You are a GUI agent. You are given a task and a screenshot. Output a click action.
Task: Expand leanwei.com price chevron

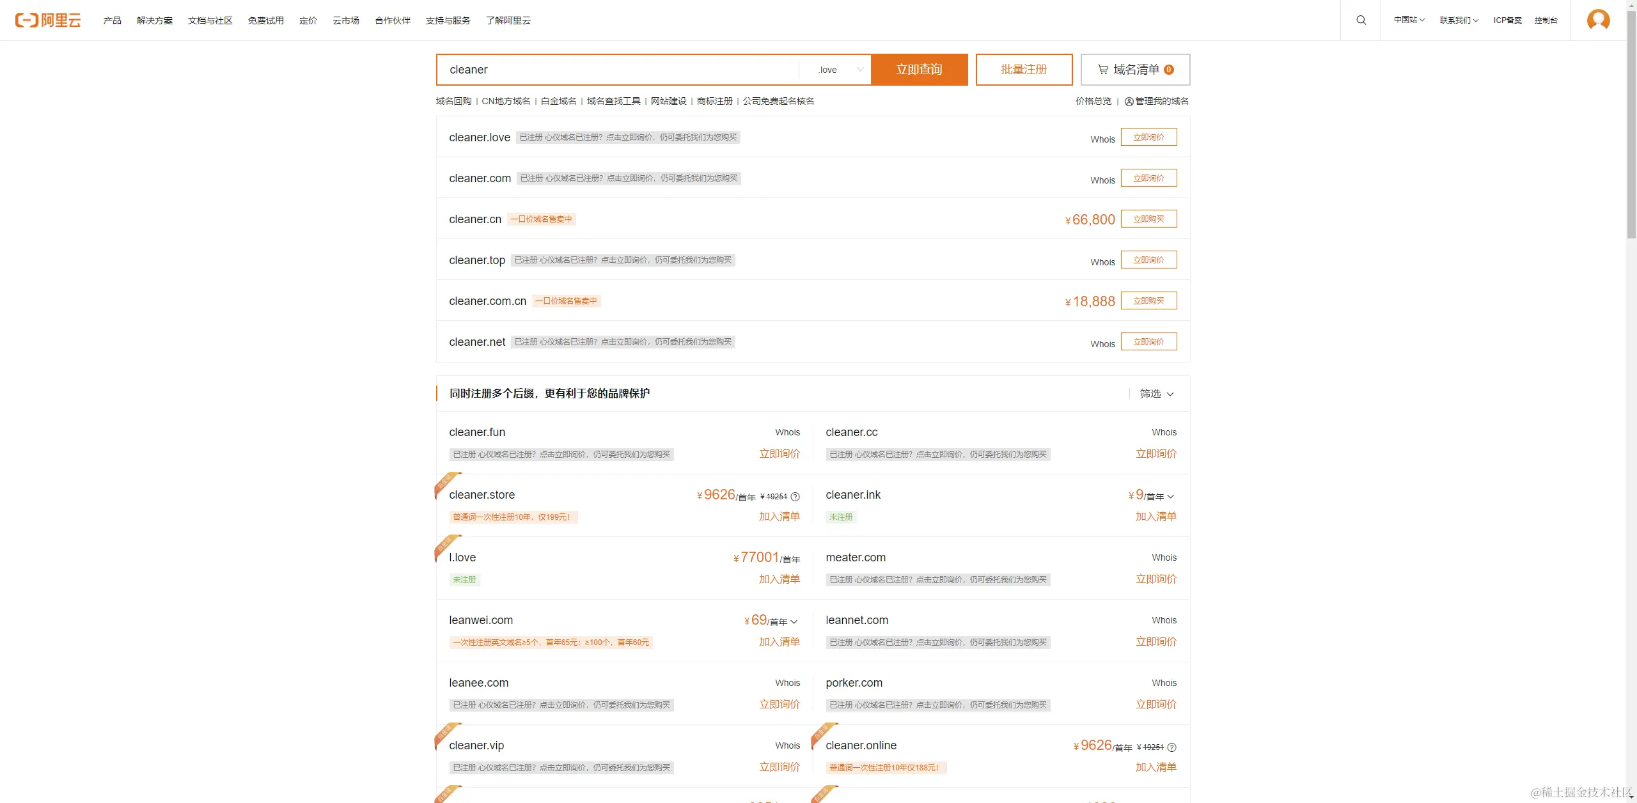point(794,622)
